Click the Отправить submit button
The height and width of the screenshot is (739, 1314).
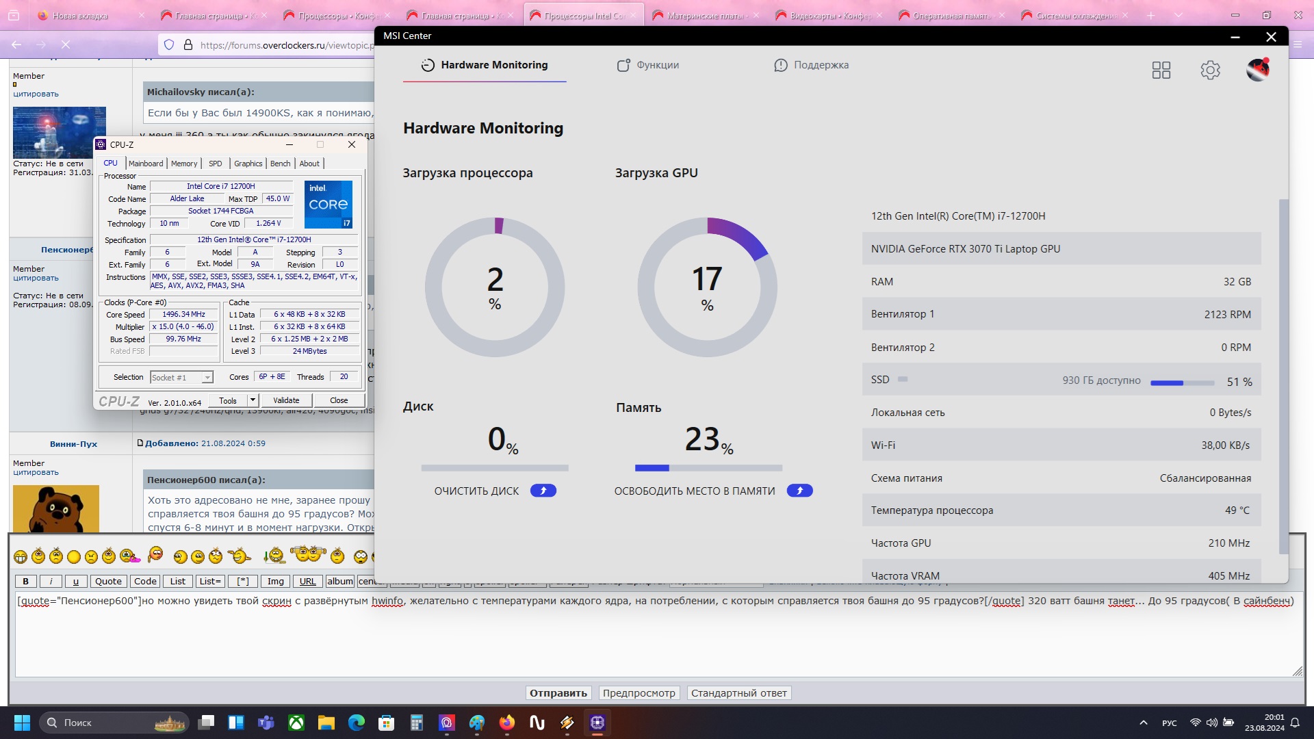tap(558, 693)
